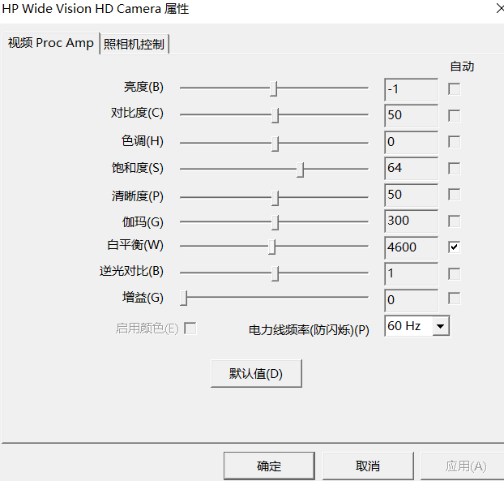Click the 逆光对比(B) slider thumb
The image size is (504, 481).
pyautogui.click(x=275, y=273)
